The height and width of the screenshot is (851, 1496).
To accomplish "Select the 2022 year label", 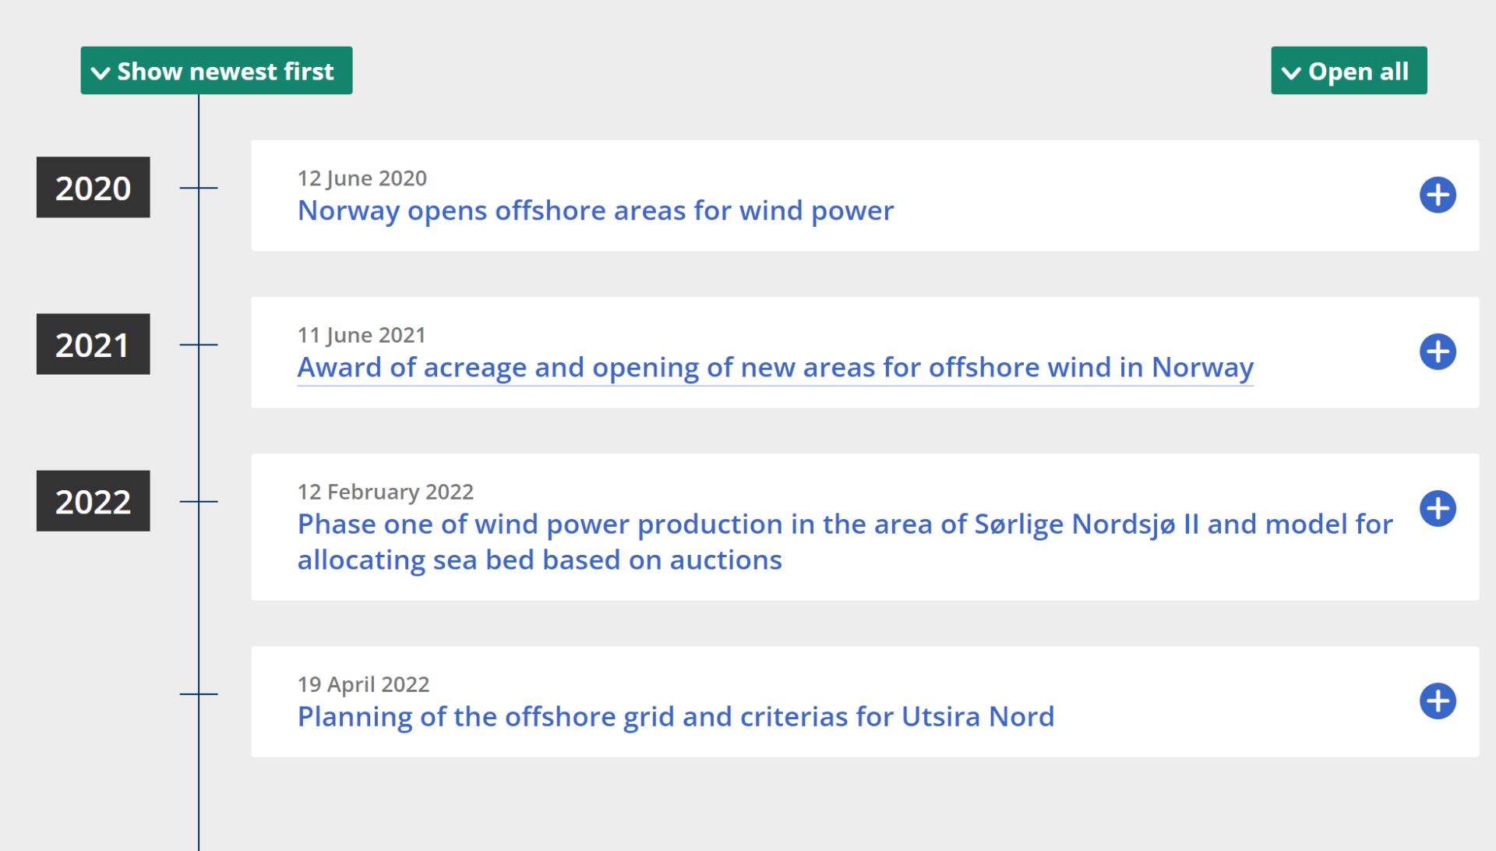I will pos(93,501).
